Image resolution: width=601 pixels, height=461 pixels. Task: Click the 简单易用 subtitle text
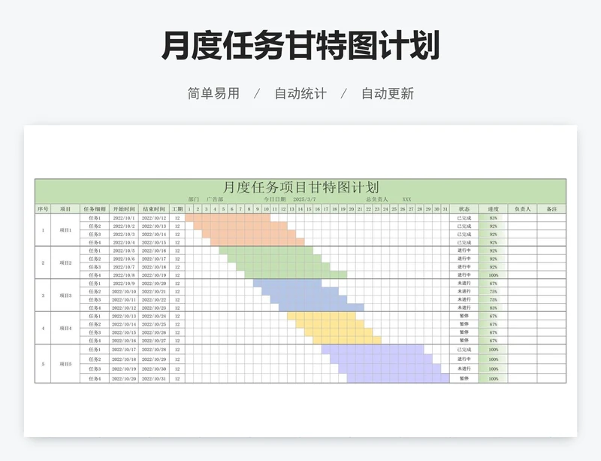[213, 94]
